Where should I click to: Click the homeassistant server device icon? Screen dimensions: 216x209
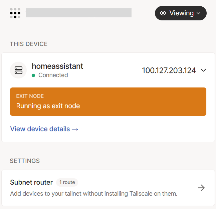[18, 70]
